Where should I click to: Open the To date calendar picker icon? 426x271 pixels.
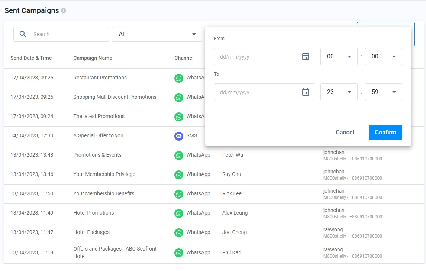pyautogui.click(x=305, y=92)
